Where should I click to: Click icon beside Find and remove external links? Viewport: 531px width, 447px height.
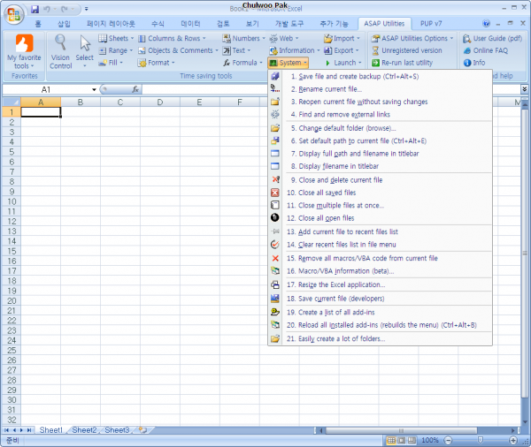click(275, 114)
